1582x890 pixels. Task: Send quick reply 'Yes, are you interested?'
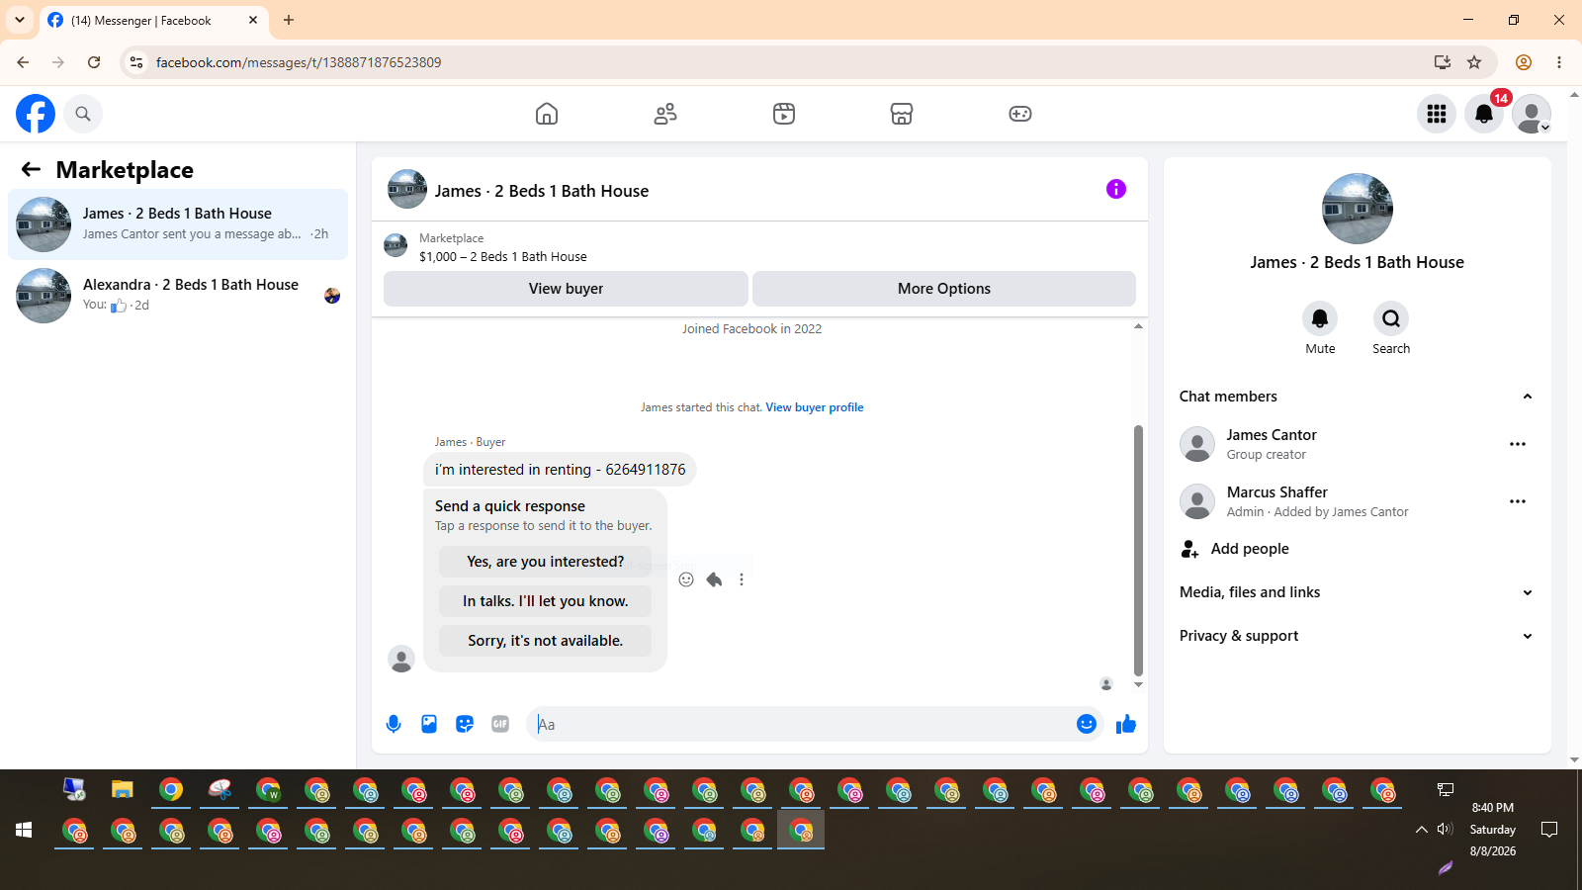[x=545, y=562]
